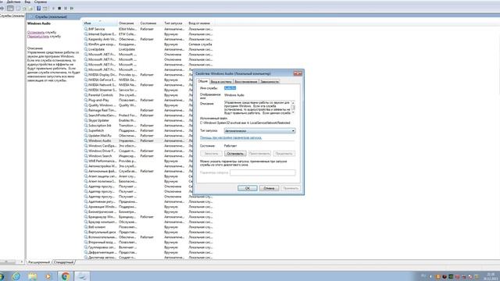
Task: Switch to the Общие tab in dialog
Action: 203,81
